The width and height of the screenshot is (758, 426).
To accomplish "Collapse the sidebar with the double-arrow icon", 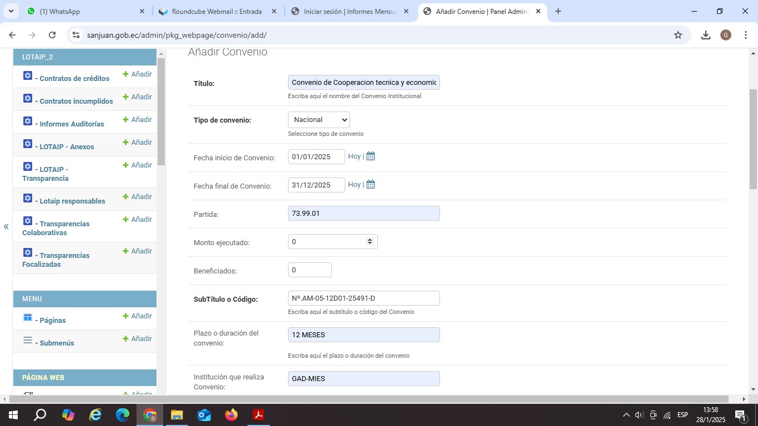I will (x=6, y=226).
